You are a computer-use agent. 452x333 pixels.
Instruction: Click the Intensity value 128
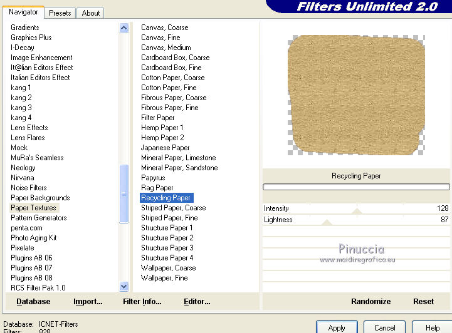pyautogui.click(x=443, y=208)
